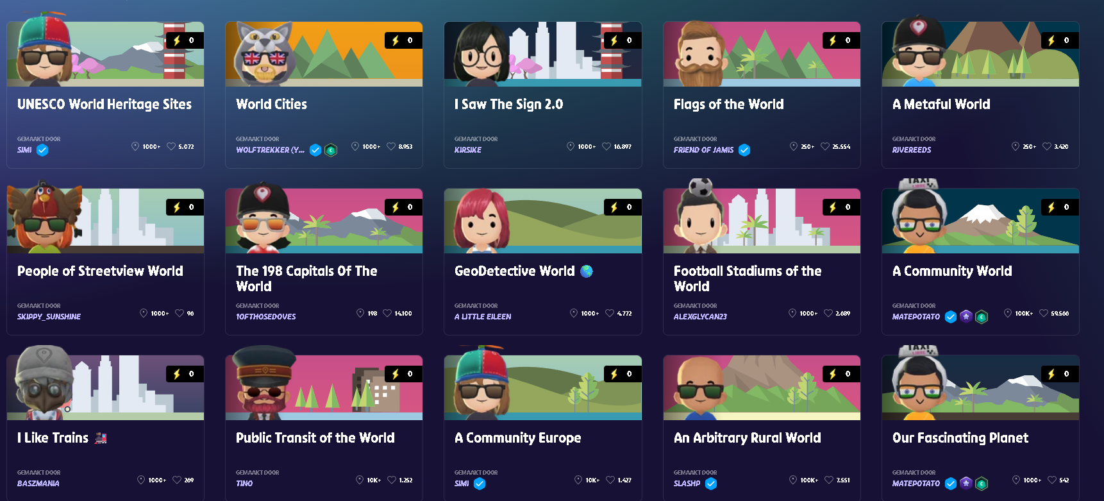The width and height of the screenshot is (1104, 501).
Task: Click location pin icon on An Arbitrary Rural World
Action: 794,480
